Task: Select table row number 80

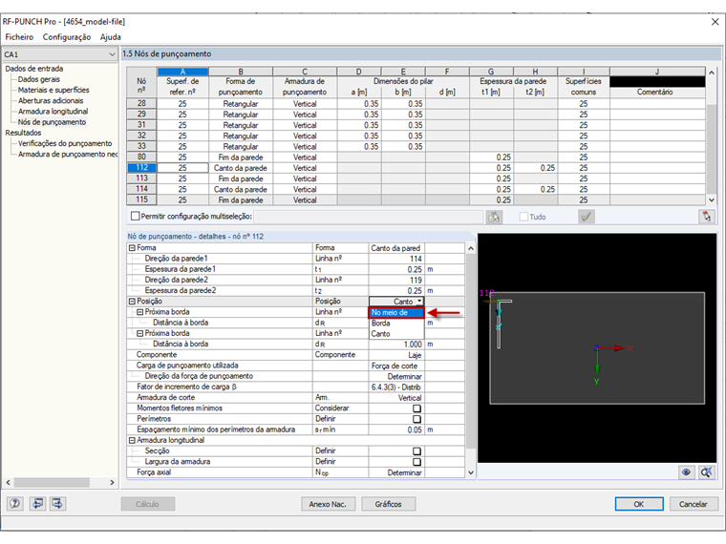Action: tap(141, 157)
